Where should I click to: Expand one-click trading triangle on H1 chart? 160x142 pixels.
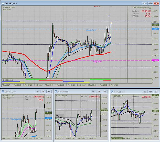pyautogui.click(x=56, y=96)
